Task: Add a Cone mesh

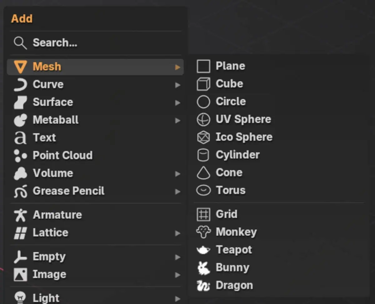Action: (229, 172)
